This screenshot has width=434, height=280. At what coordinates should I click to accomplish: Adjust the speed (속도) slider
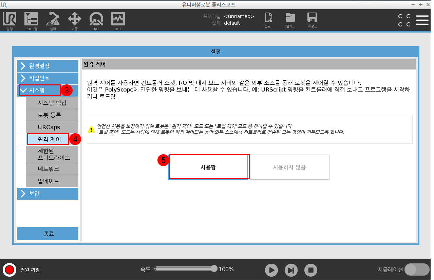point(186,269)
